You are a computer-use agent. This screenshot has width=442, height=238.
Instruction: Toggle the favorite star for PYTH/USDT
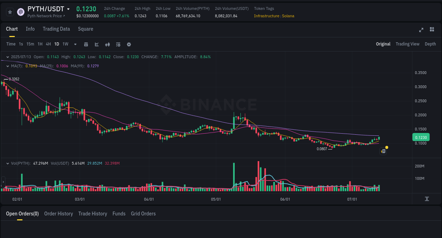(10, 12)
